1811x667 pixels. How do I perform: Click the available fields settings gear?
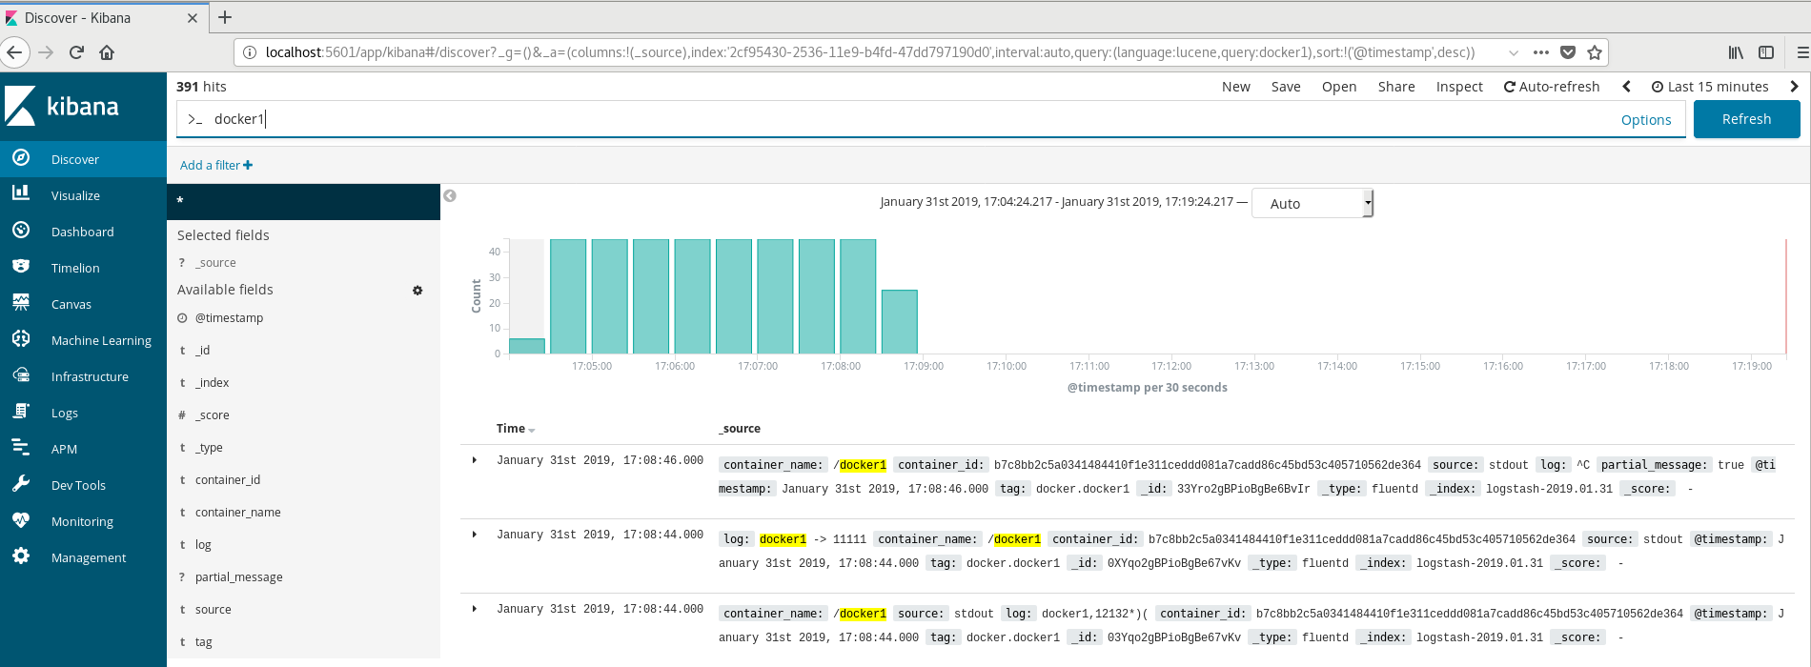[417, 291]
